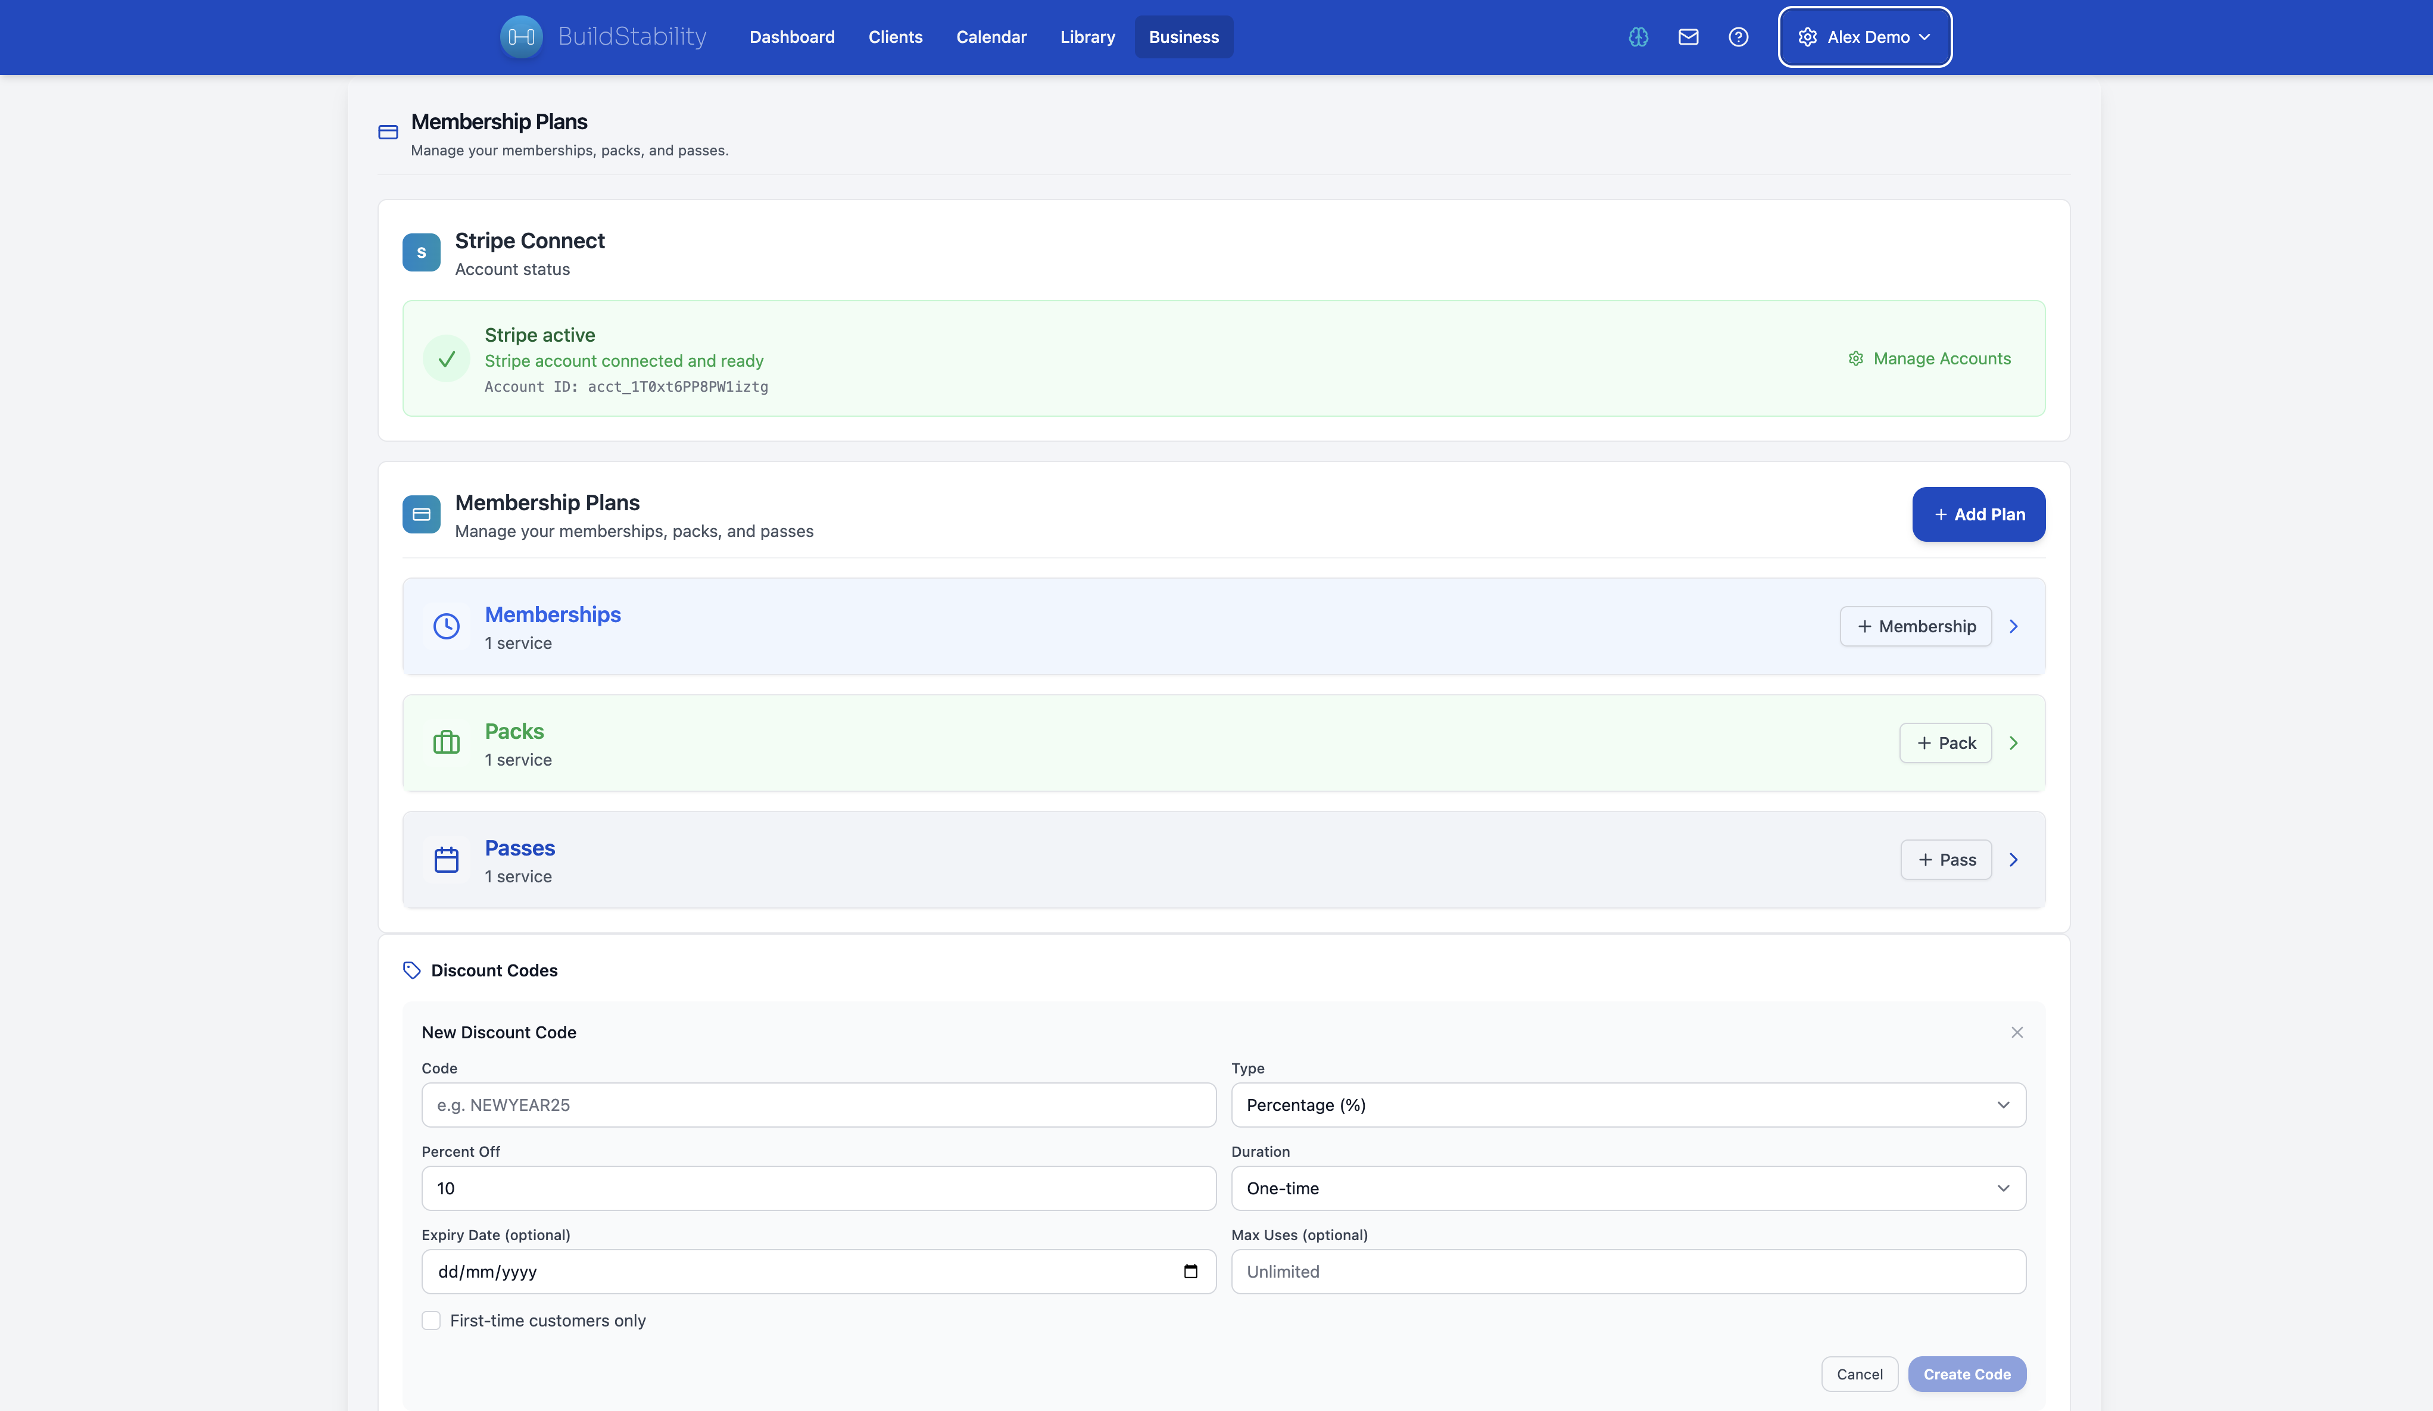Expand the Memberships row chevron
2433x1411 pixels.
(x=2014, y=626)
